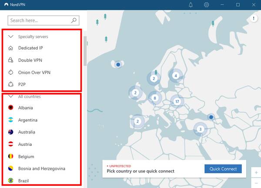
Task: Choose Bosnia and Herzegovina from the list
Action: point(42,168)
